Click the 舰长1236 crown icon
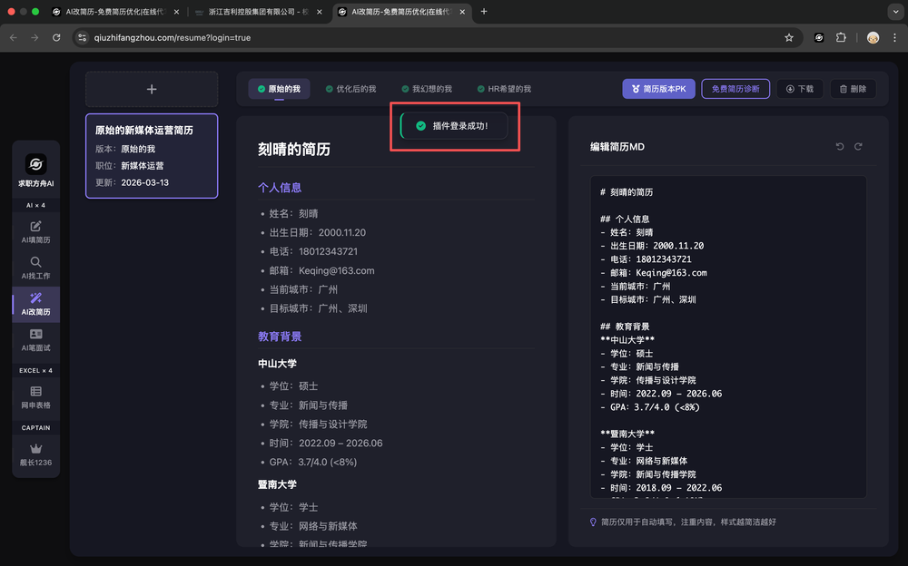 (x=36, y=448)
